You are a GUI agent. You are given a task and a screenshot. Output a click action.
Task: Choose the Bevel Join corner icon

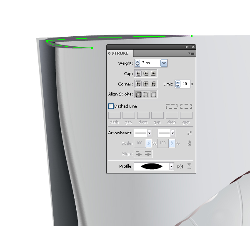153,84
